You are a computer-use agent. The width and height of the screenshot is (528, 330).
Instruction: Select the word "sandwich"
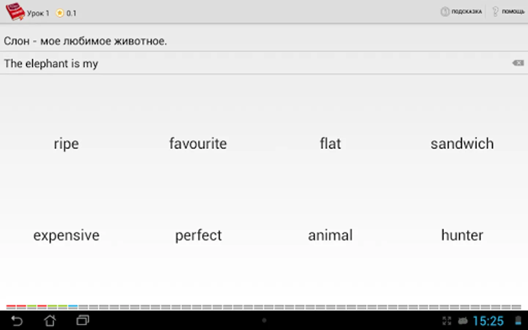(x=462, y=144)
